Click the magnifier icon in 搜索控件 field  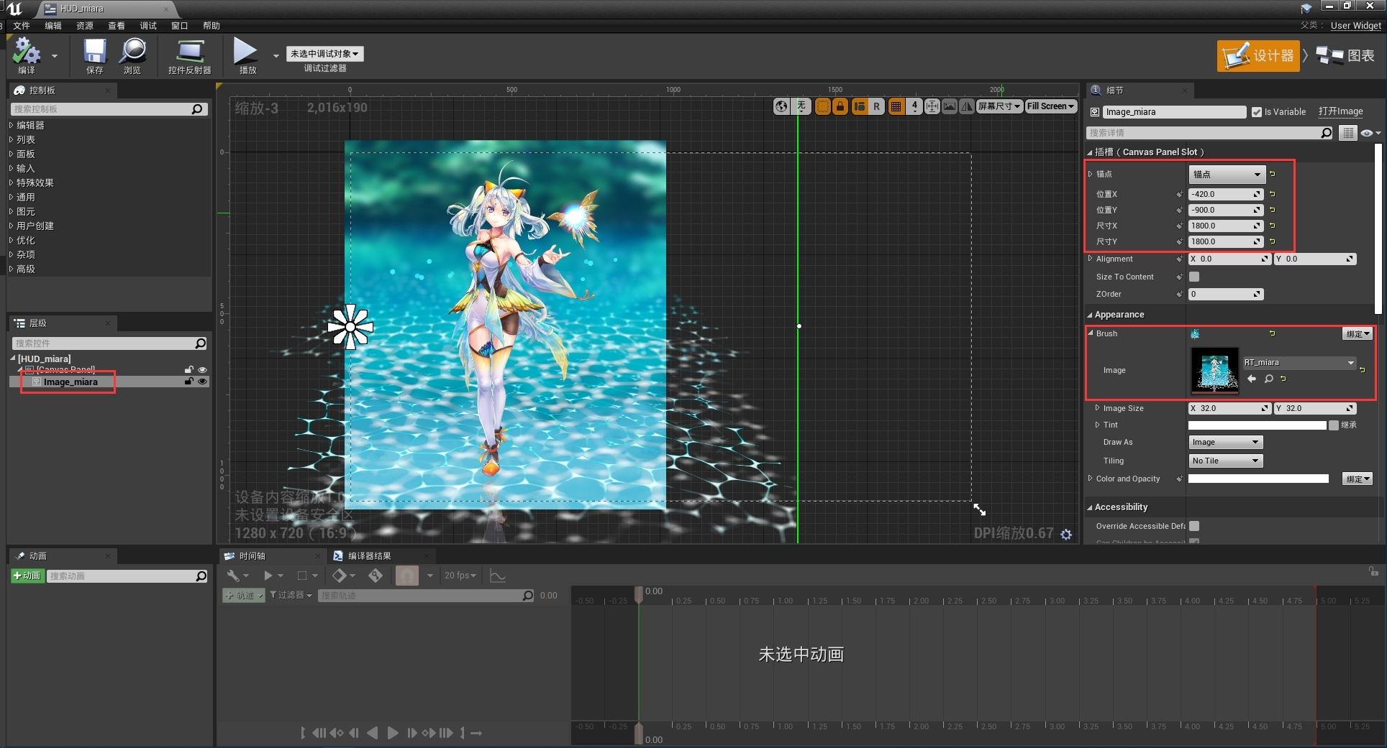click(x=201, y=343)
